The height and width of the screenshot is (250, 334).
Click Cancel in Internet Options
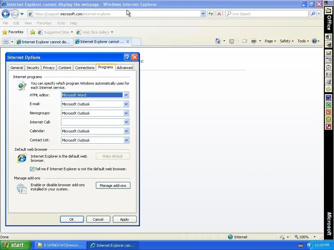(x=98, y=219)
